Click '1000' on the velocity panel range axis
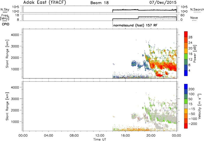204x141 pixels. 15,122
